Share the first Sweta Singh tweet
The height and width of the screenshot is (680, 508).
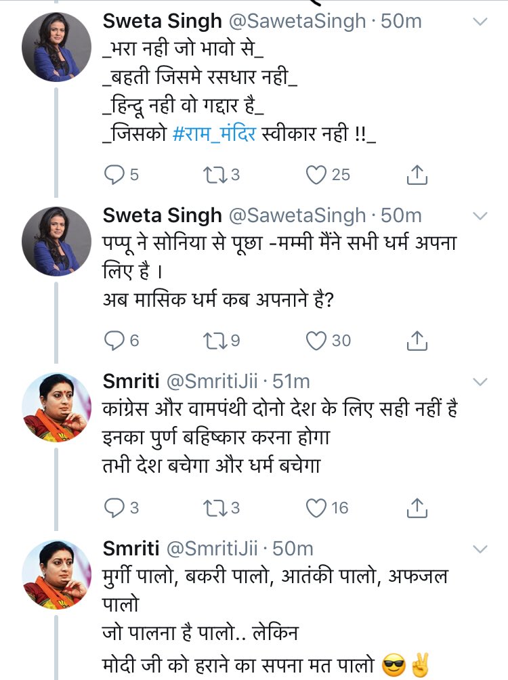pyautogui.click(x=417, y=175)
